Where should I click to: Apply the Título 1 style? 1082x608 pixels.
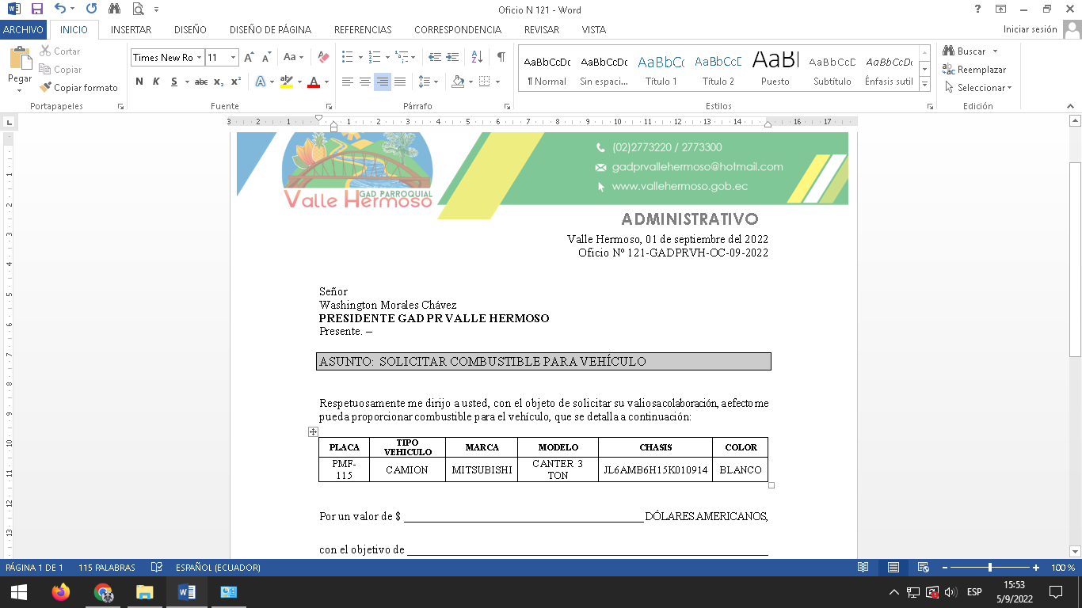pos(661,70)
